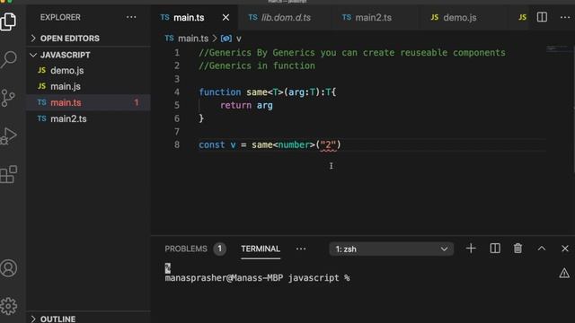Click the line 1 Generics comment
This screenshot has width=575, height=323.
click(352, 52)
